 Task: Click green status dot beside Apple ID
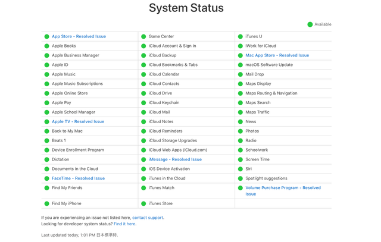click(46, 65)
